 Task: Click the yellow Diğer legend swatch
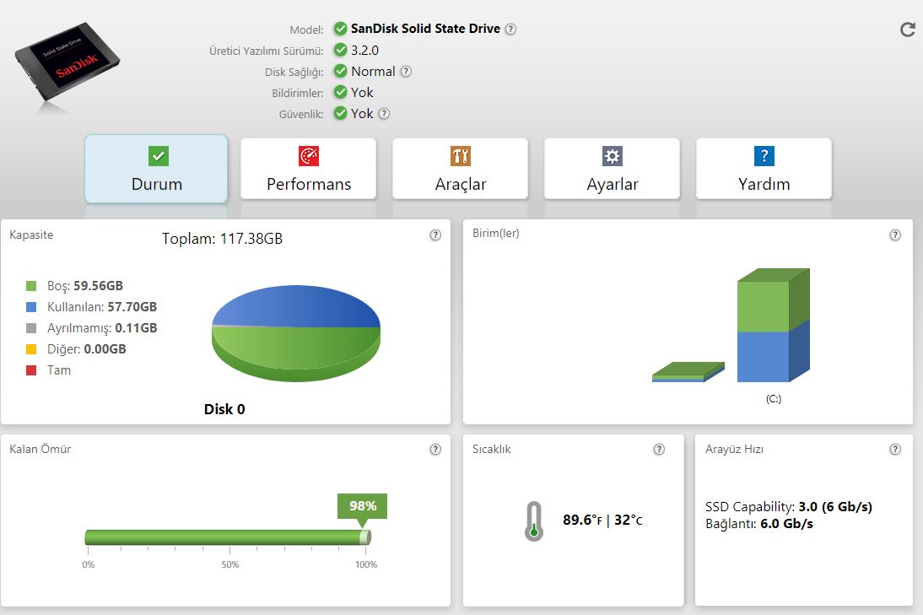coord(31,349)
